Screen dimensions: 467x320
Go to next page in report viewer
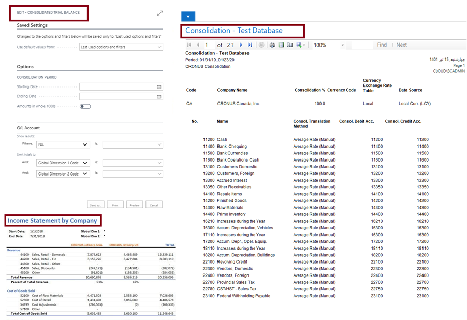241,45
